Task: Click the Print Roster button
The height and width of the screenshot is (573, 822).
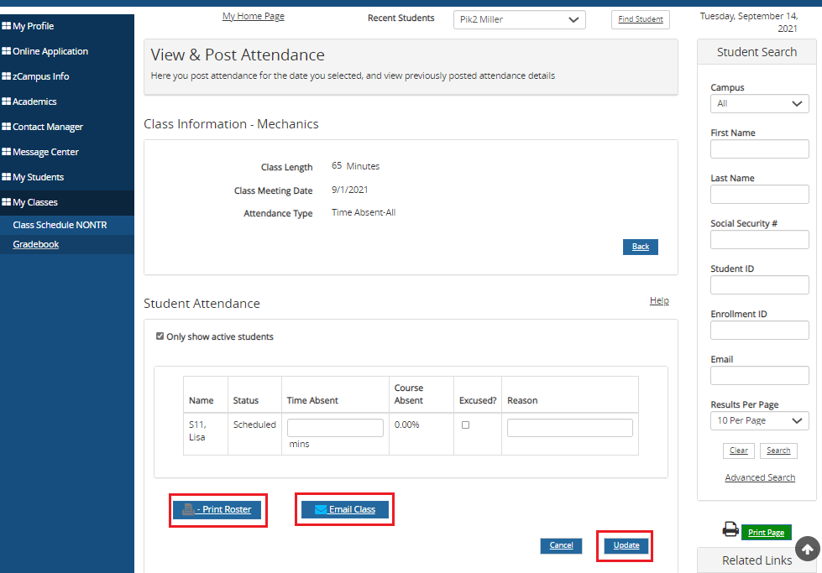Action: point(217,509)
